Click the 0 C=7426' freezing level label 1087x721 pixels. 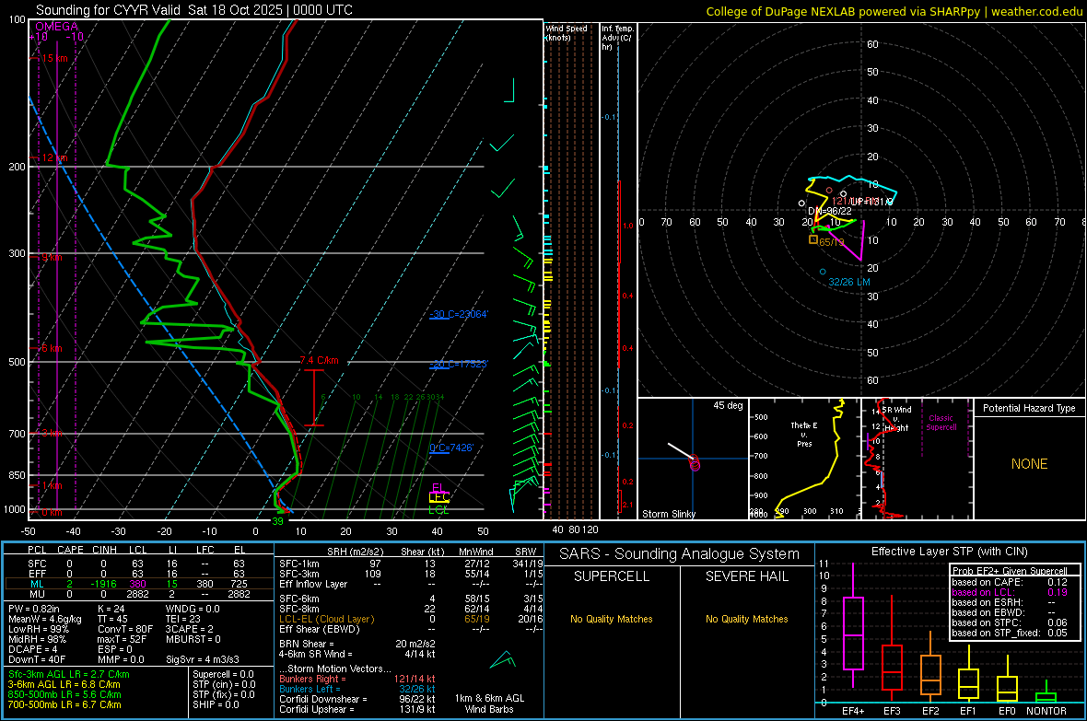click(x=451, y=448)
